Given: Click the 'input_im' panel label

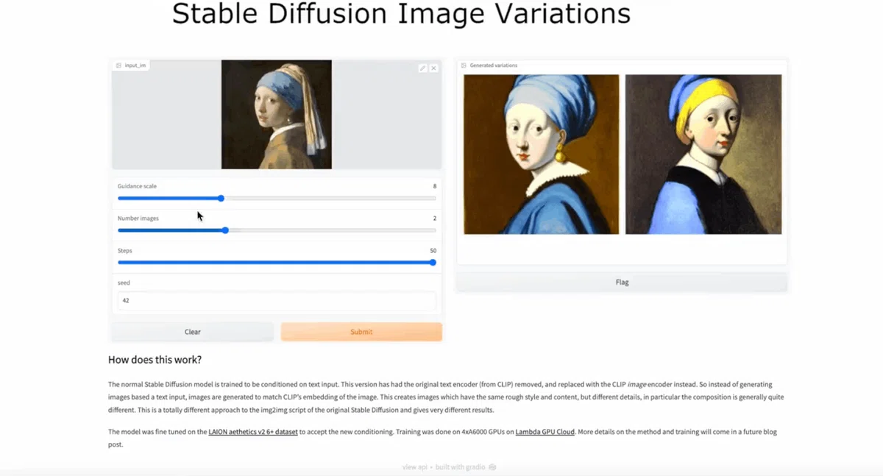Looking at the screenshot, I should tap(135, 65).
